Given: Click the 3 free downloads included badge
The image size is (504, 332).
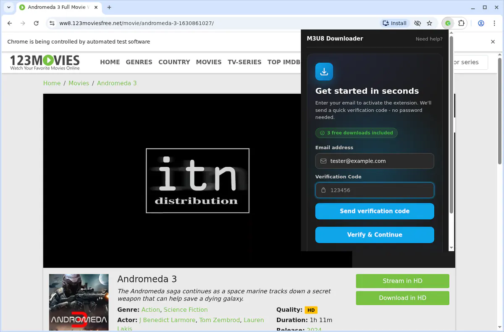Looking at the screenshot, I should 356,133.
